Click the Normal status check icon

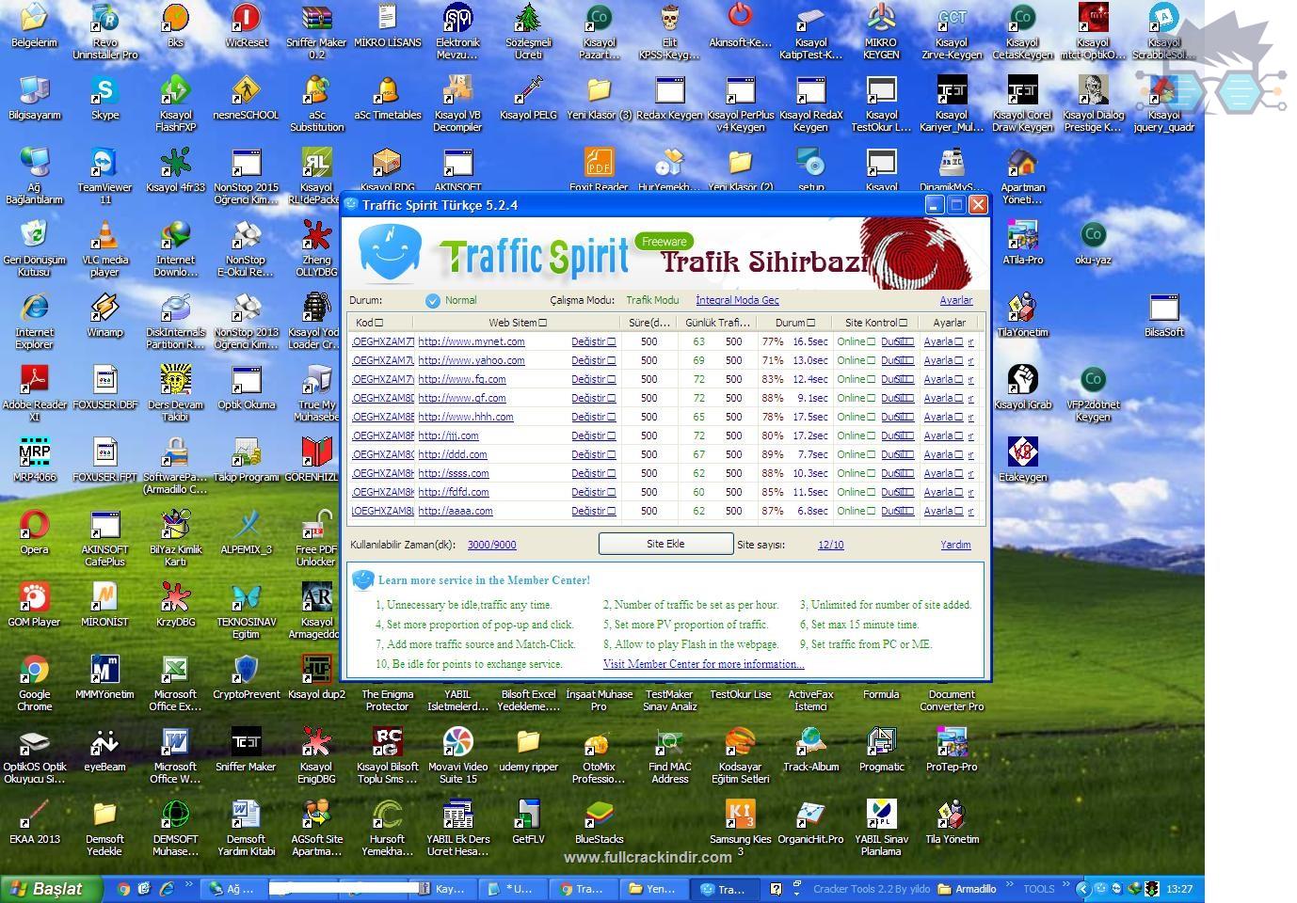pos(432,301)
